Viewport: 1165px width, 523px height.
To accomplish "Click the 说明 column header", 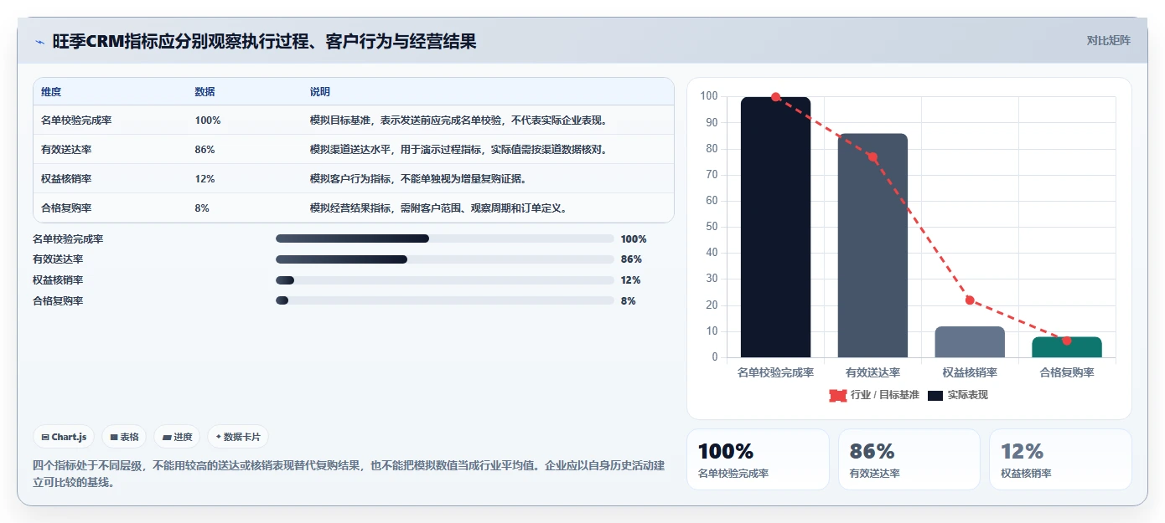I will tap(320, 92).
